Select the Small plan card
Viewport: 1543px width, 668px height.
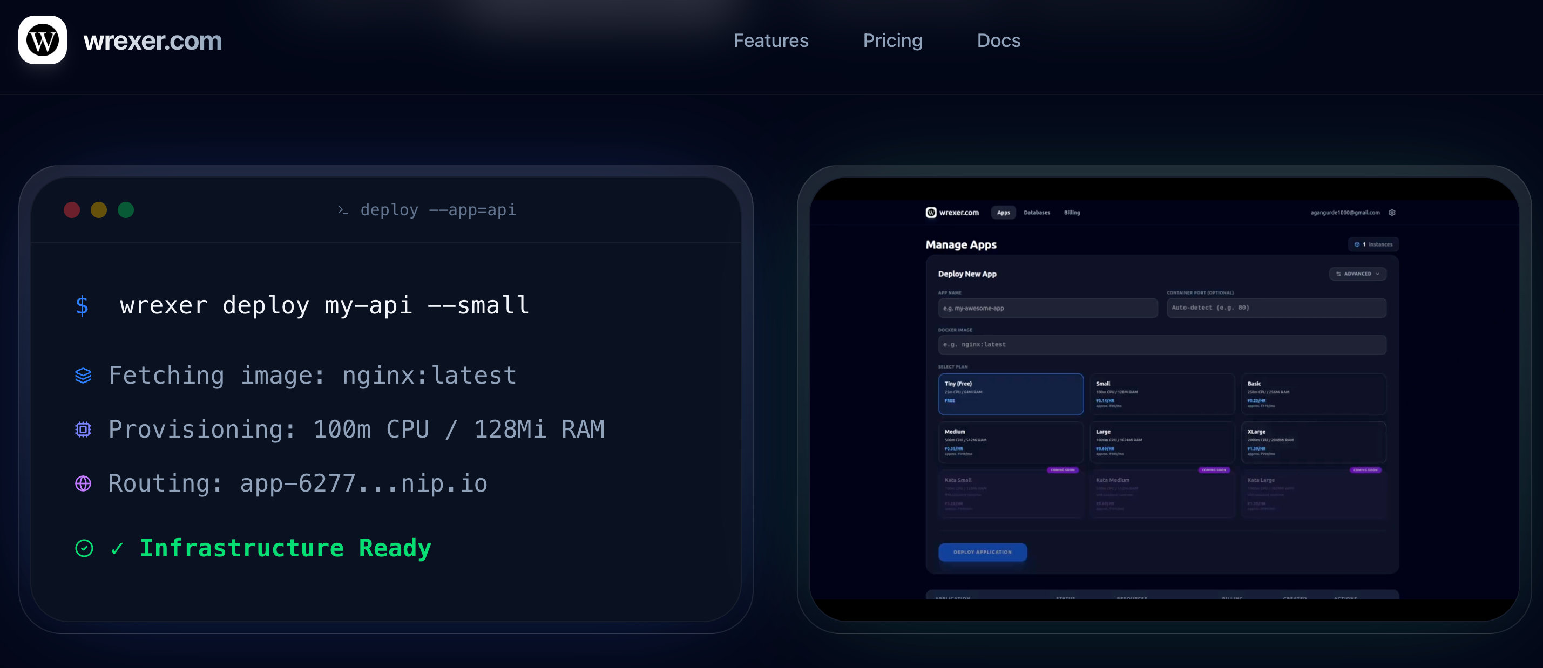[x=1161, y=394]
